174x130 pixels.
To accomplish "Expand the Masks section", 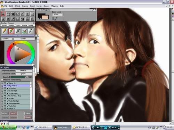I will coord(1,121).
